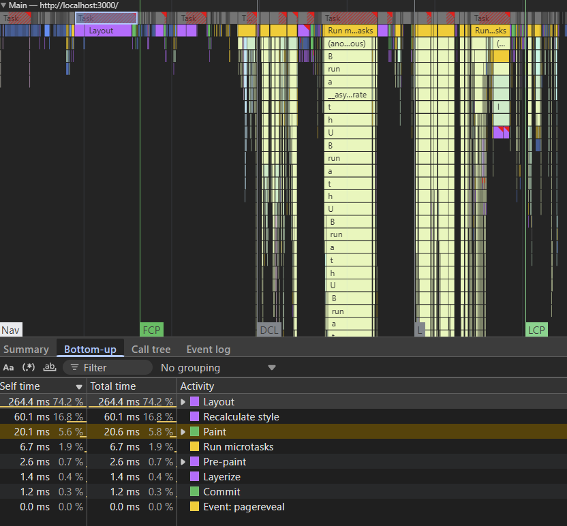The image size is (567, 526).
Task: Expand the Pre-paint activity row
Action: point(183,462)
